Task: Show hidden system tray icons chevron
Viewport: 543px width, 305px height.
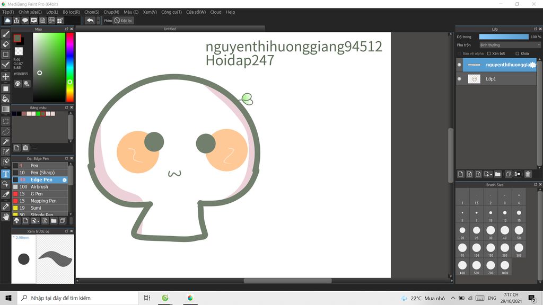Action: tap(453, 298)
